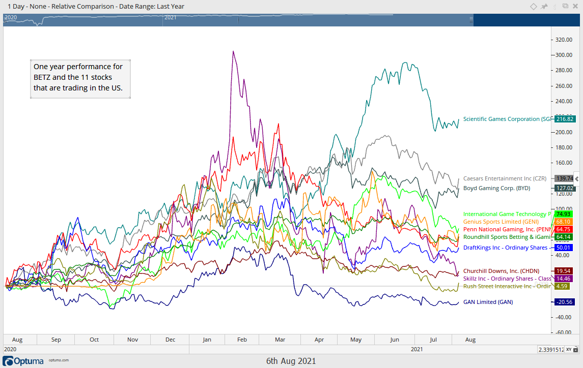Detach chart with the overlapping windows icon
The height and width of the screenshot is (368, 583).
coord(565,6)
